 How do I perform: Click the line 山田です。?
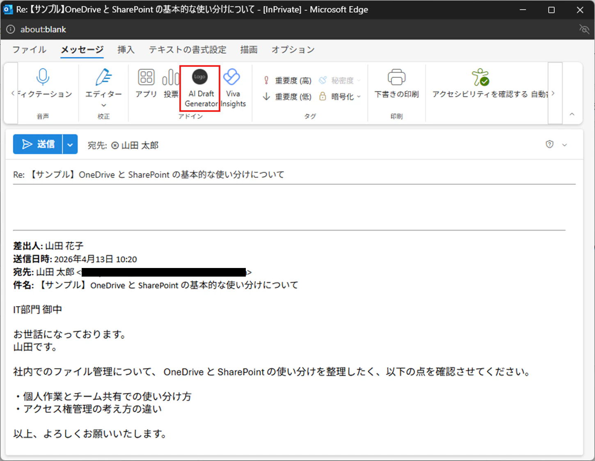pos(36,347)
